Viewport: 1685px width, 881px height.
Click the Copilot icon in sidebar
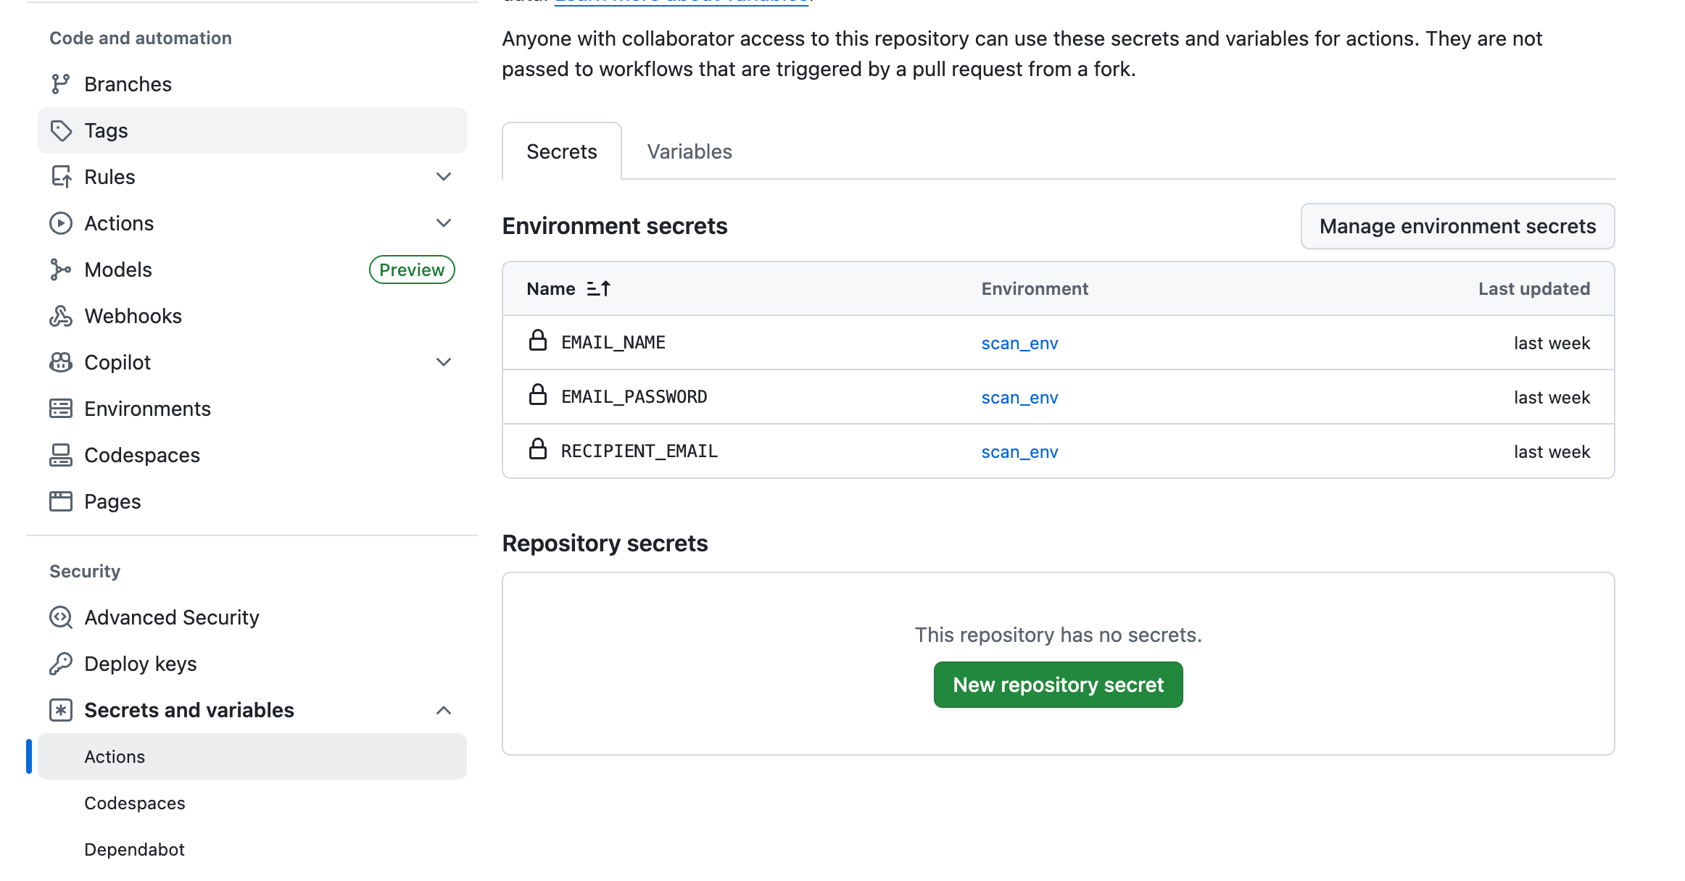pos(61,362)
